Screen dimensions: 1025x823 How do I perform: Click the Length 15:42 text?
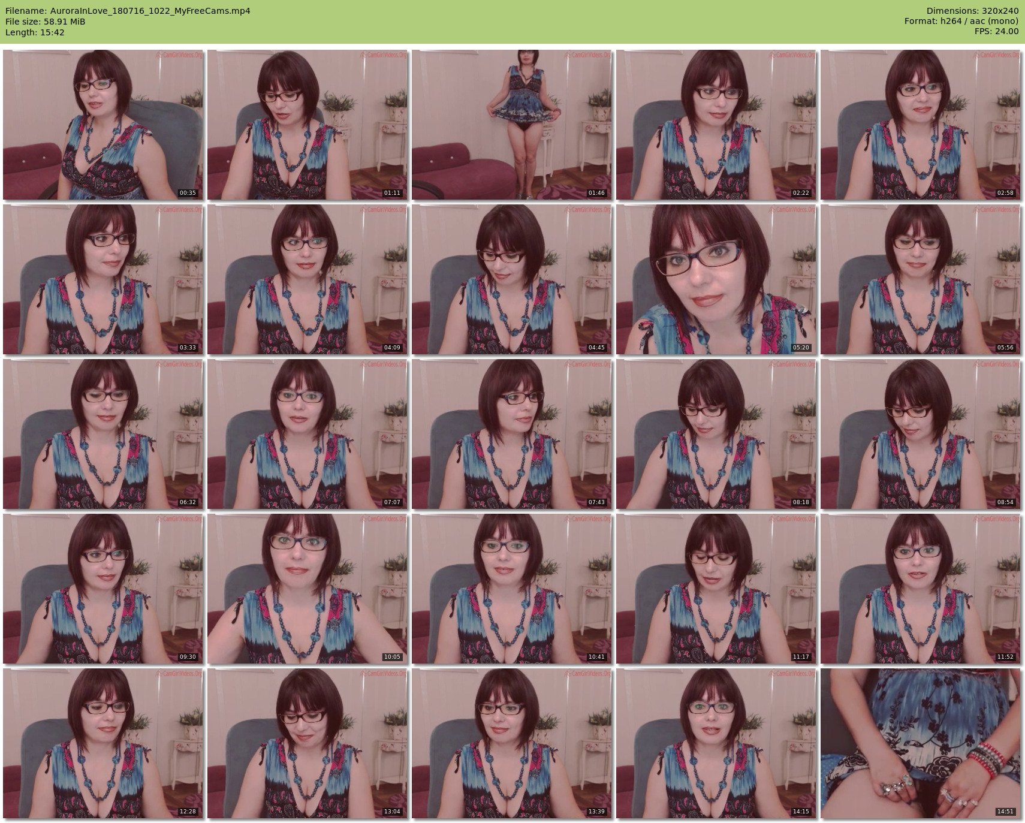point(35,32)
